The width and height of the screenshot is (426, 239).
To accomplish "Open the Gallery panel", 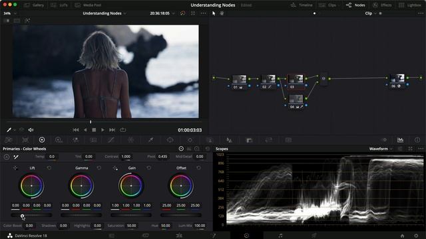I will pos(34,5).
